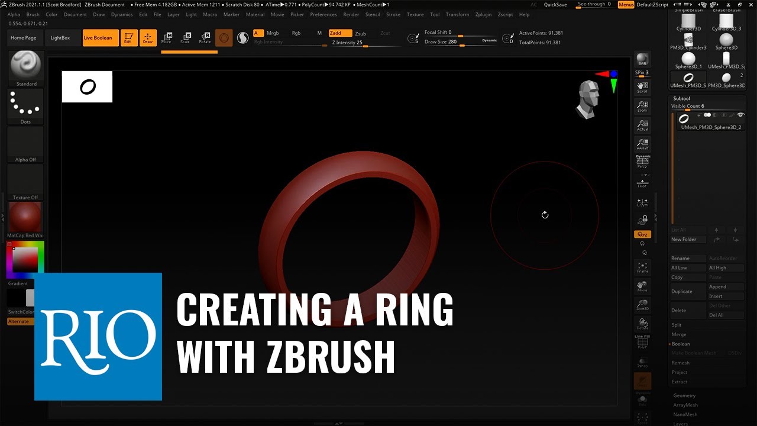Click the QuickSave button
The height and width of the screenshot is (426, 757).
(x=555, y=5)
